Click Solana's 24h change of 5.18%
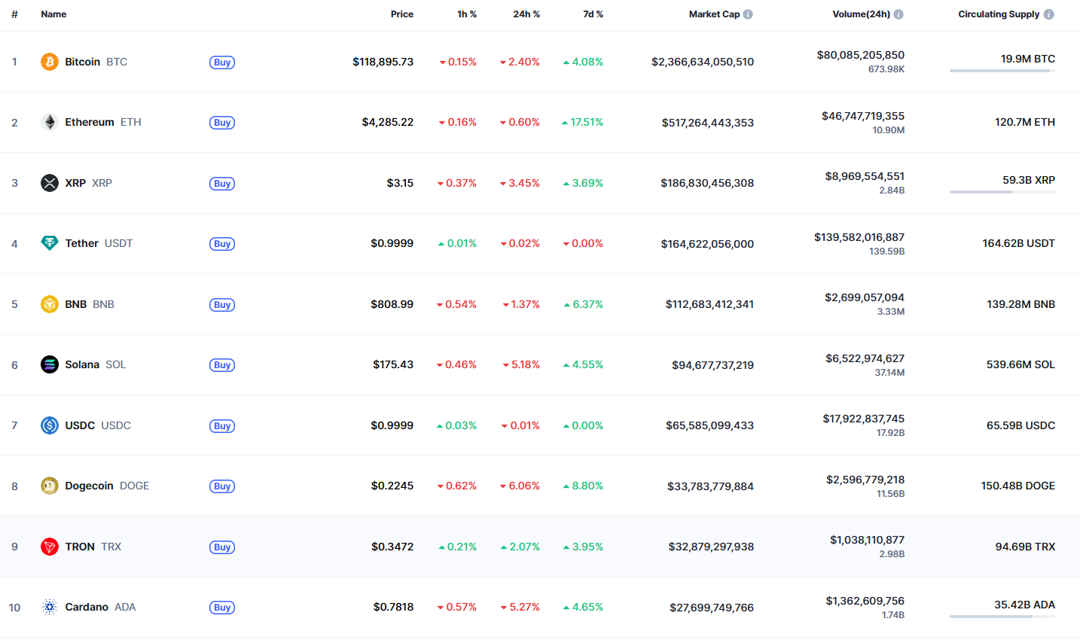This screenshot has height=640, width=1080. (x=521, y=364)
